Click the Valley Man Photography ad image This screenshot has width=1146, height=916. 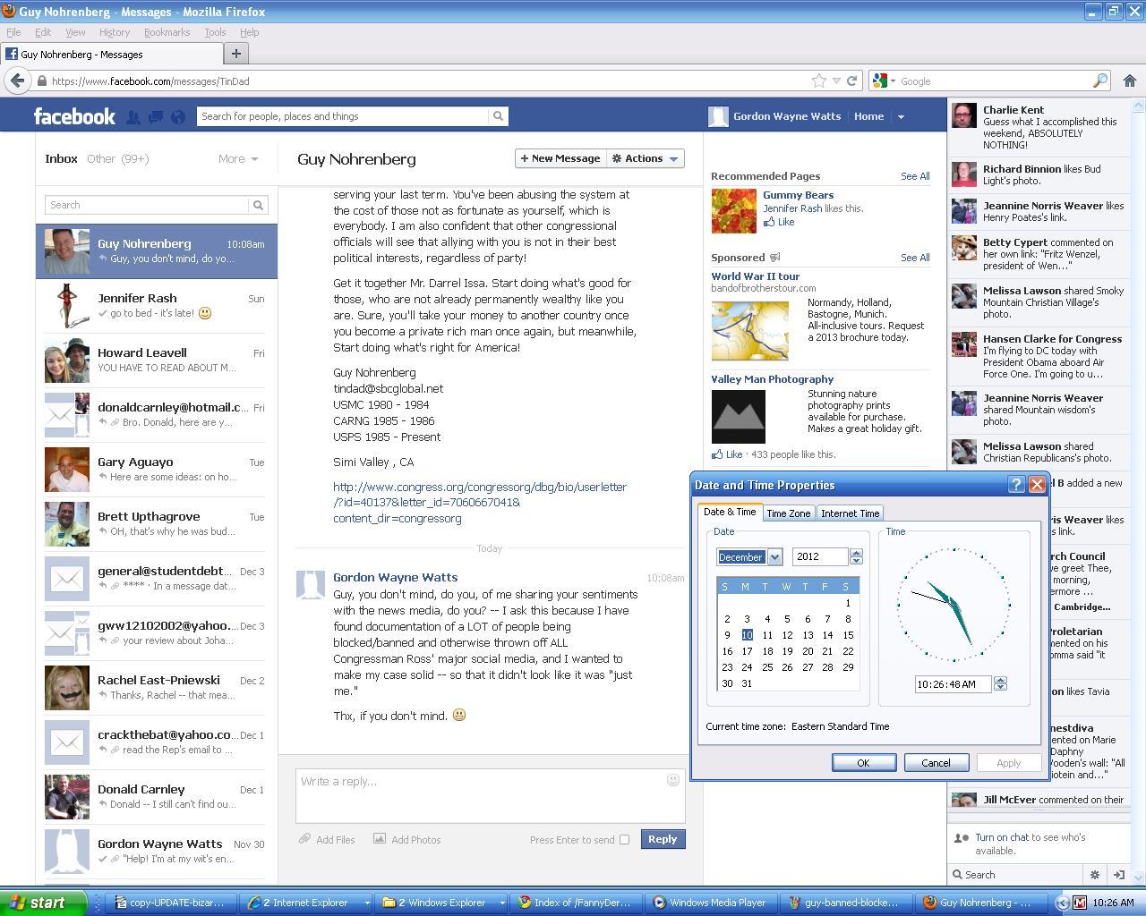[x=739, y=417]
